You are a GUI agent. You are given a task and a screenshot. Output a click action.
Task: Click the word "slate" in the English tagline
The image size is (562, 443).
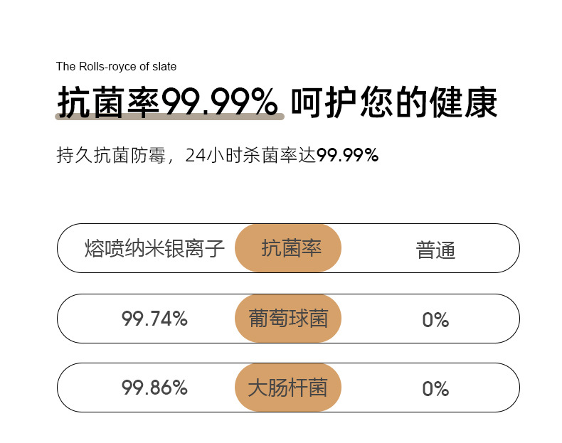(x=164, y=67)
